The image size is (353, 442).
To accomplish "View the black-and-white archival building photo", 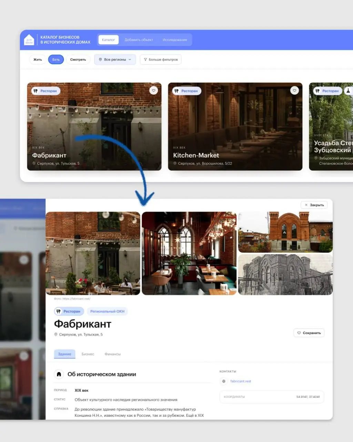I will click(x=285, y=275).
